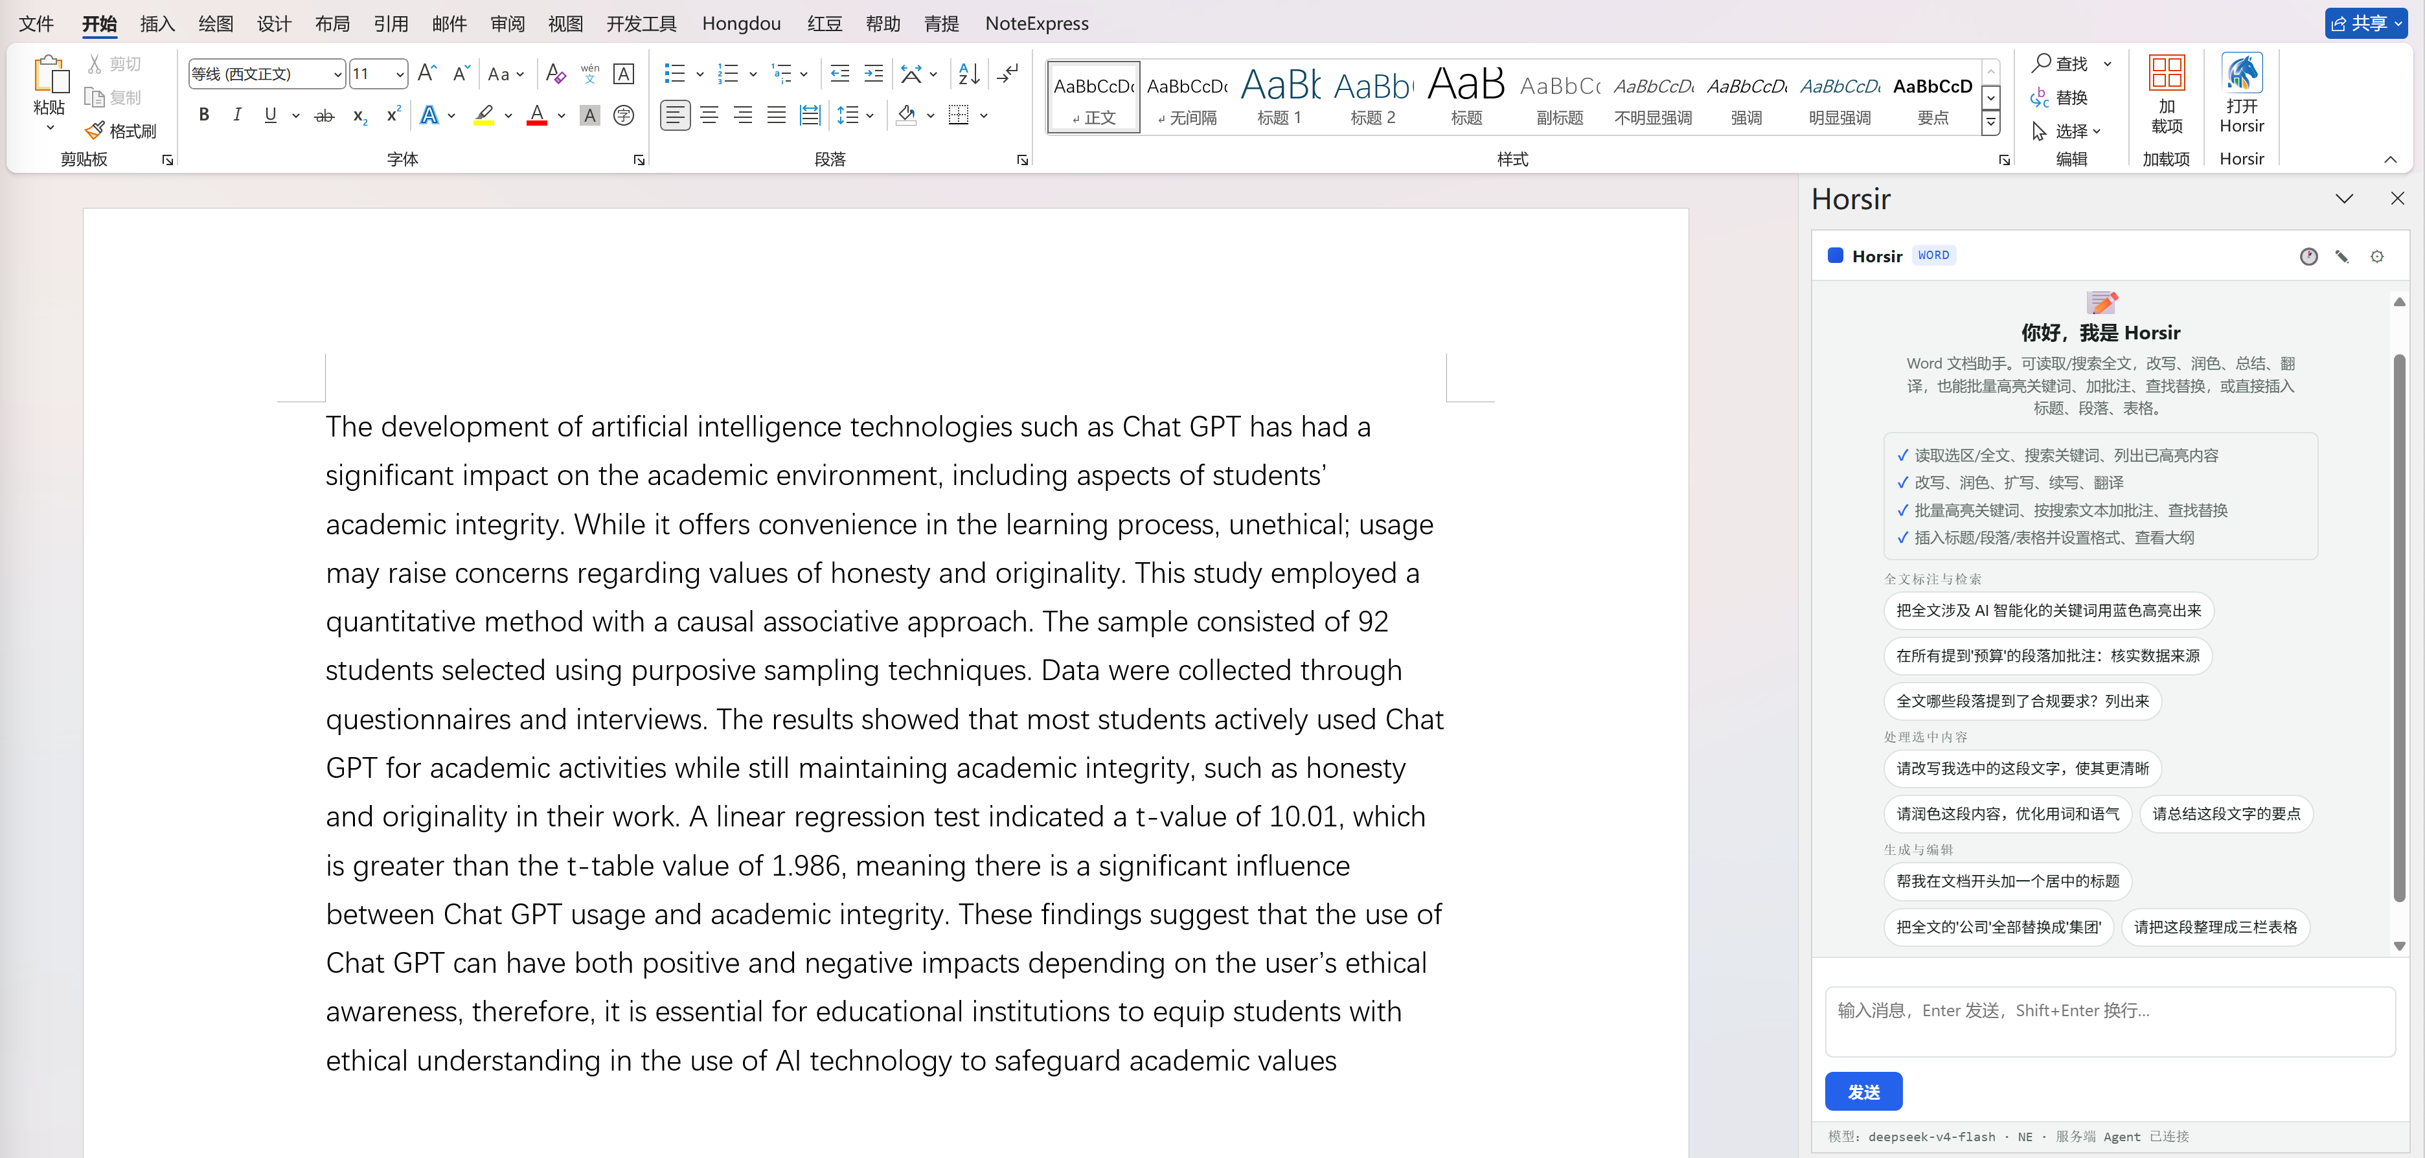The width and height of the screenshot is (2425, 1158).
Task: Switch to the Insert ribbon tab
Action: pos(157,23)
